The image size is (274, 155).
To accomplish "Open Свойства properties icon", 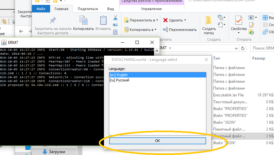I will pos(239,25).
